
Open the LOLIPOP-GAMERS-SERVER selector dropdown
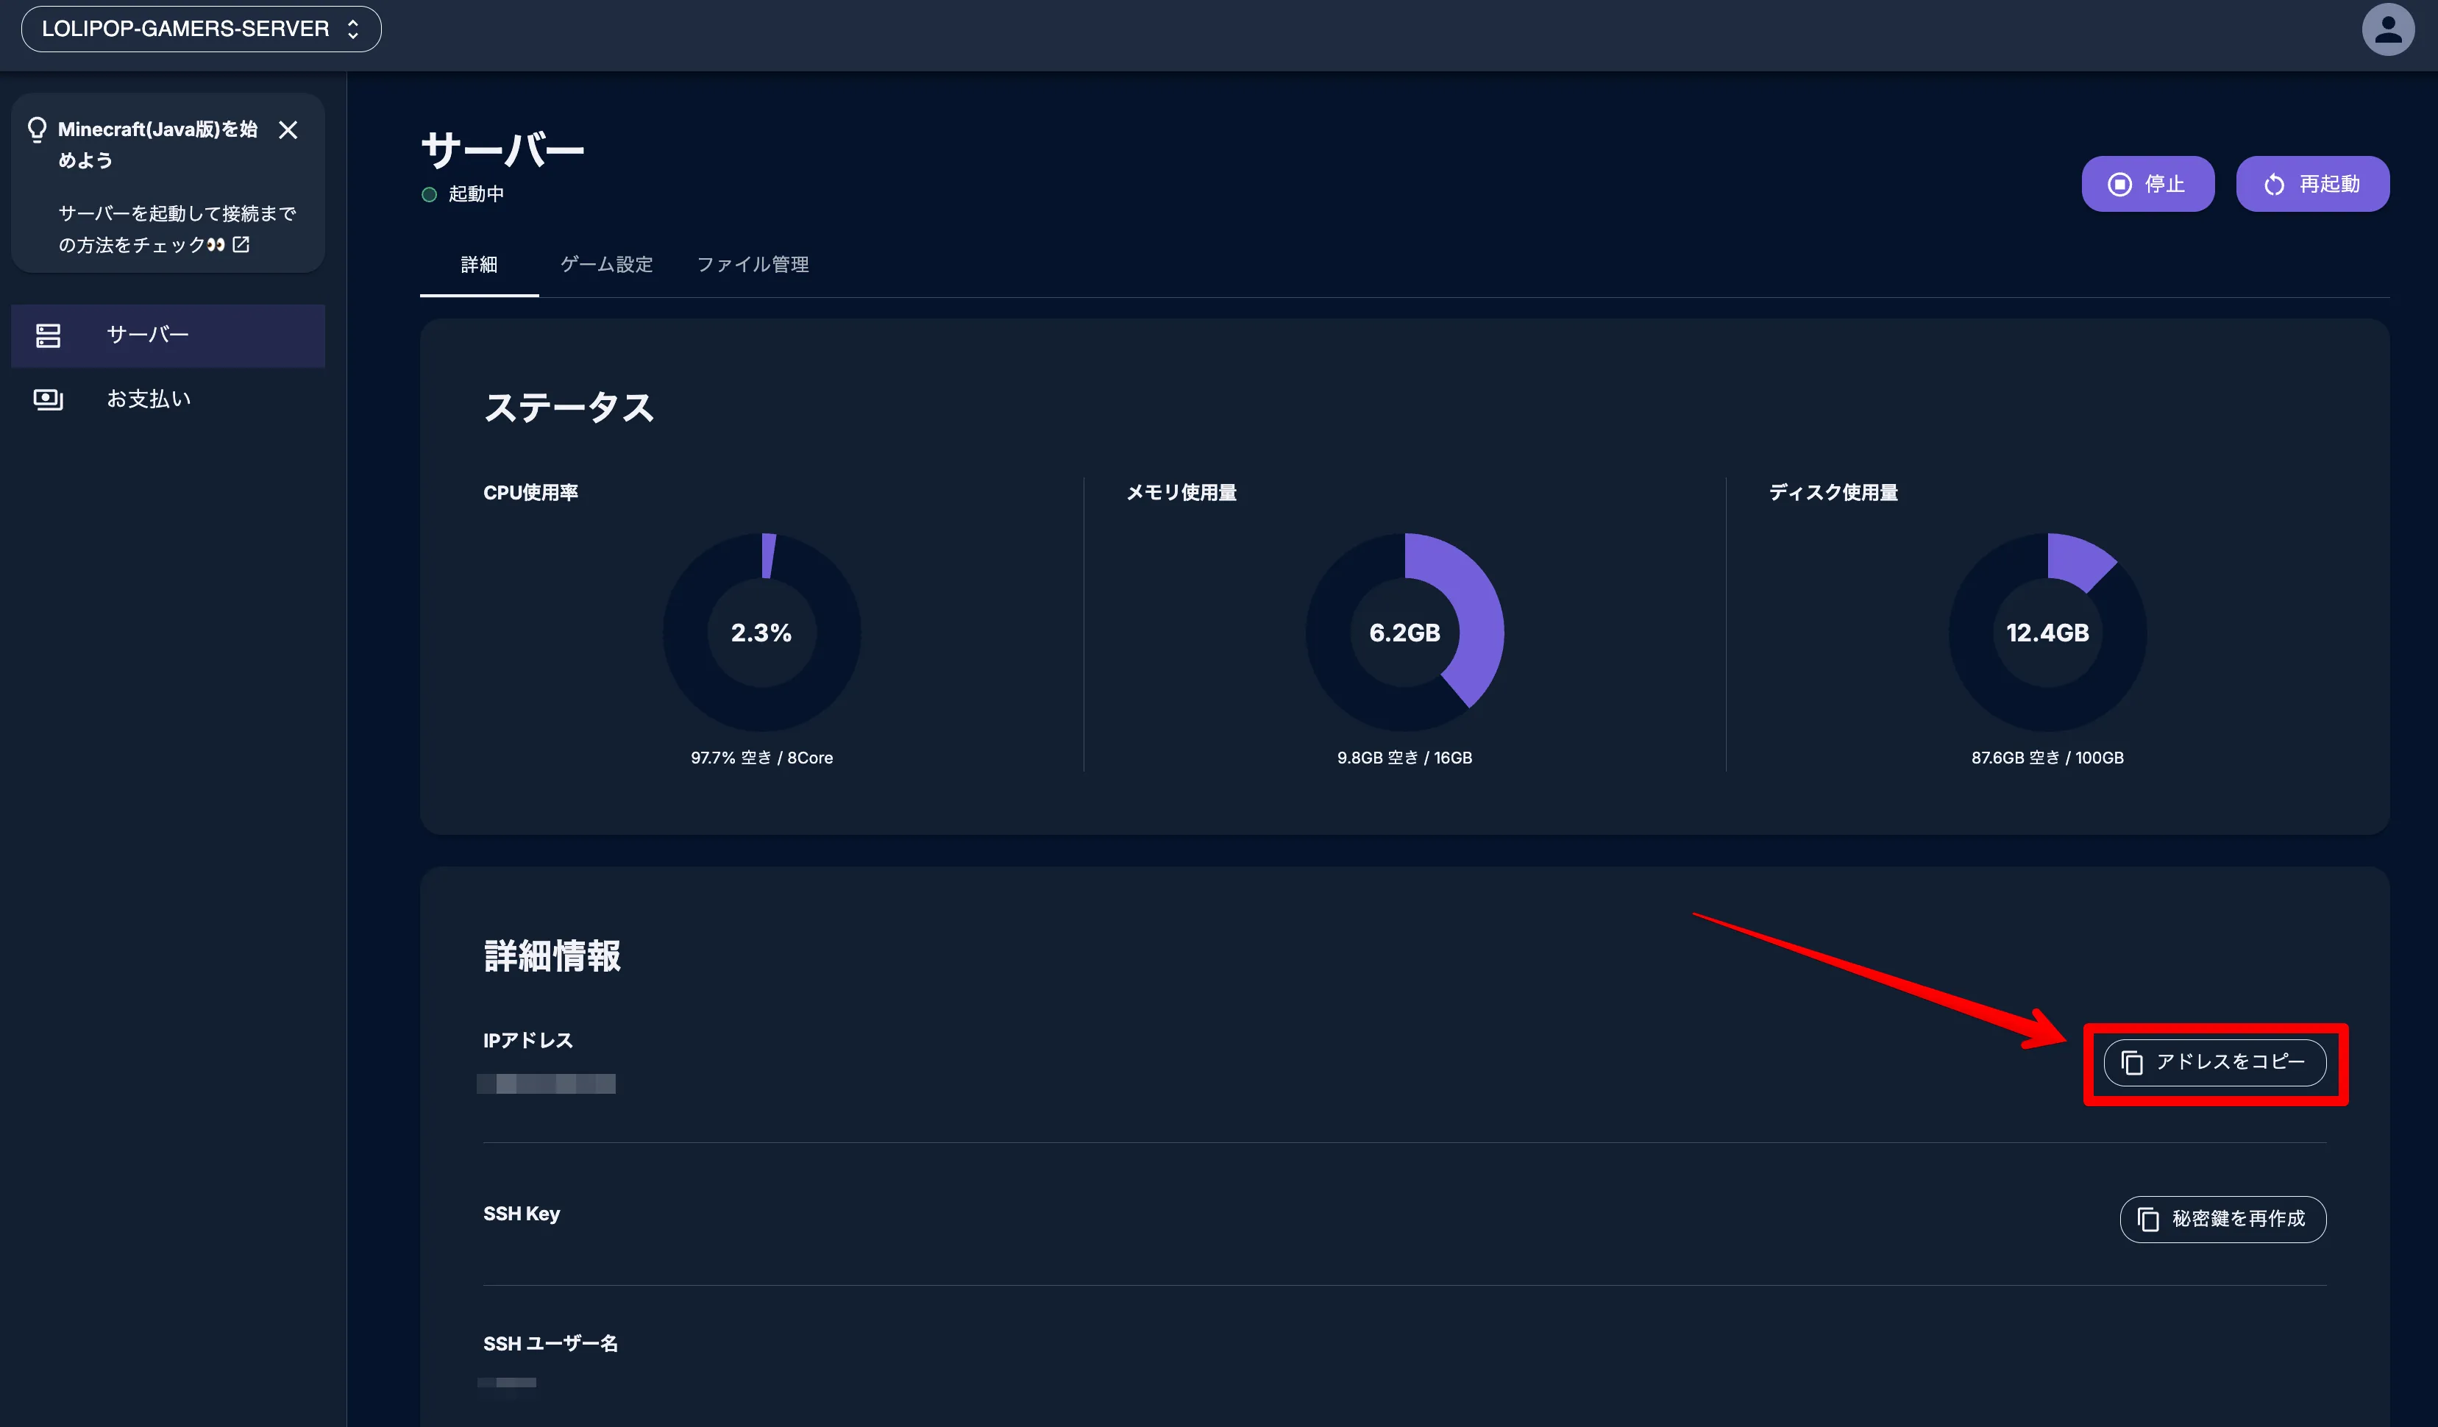[x=202, y=29]
